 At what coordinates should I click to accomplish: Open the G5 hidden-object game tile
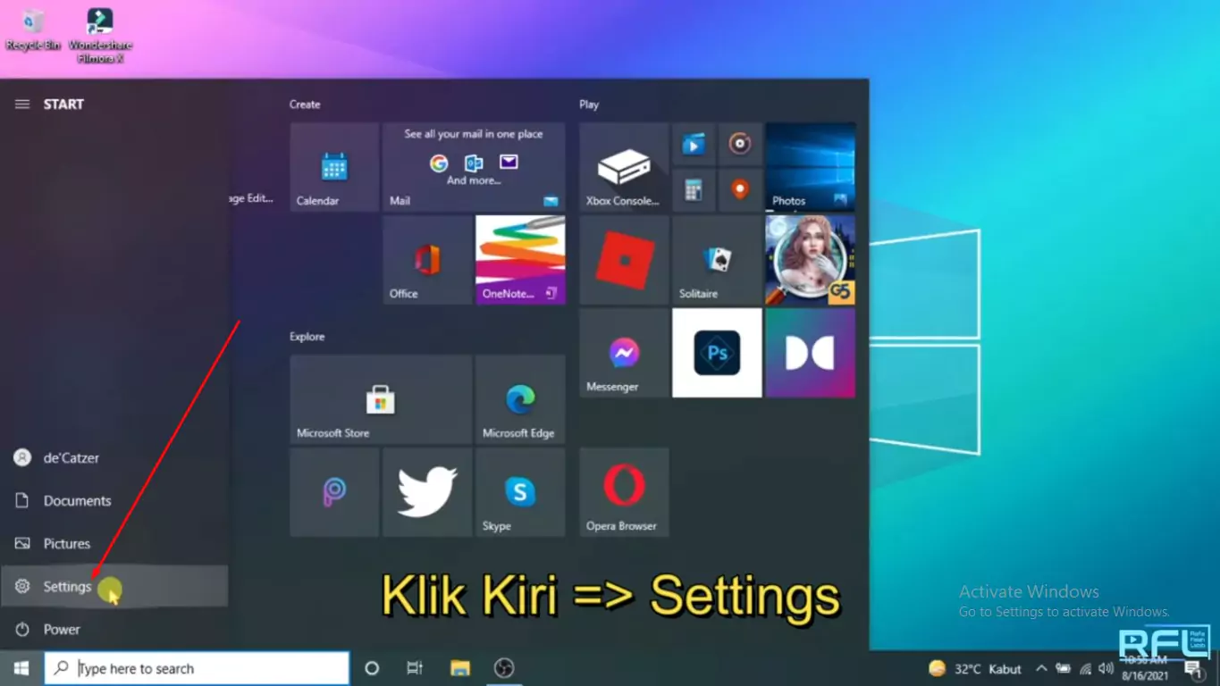(810, 260)
